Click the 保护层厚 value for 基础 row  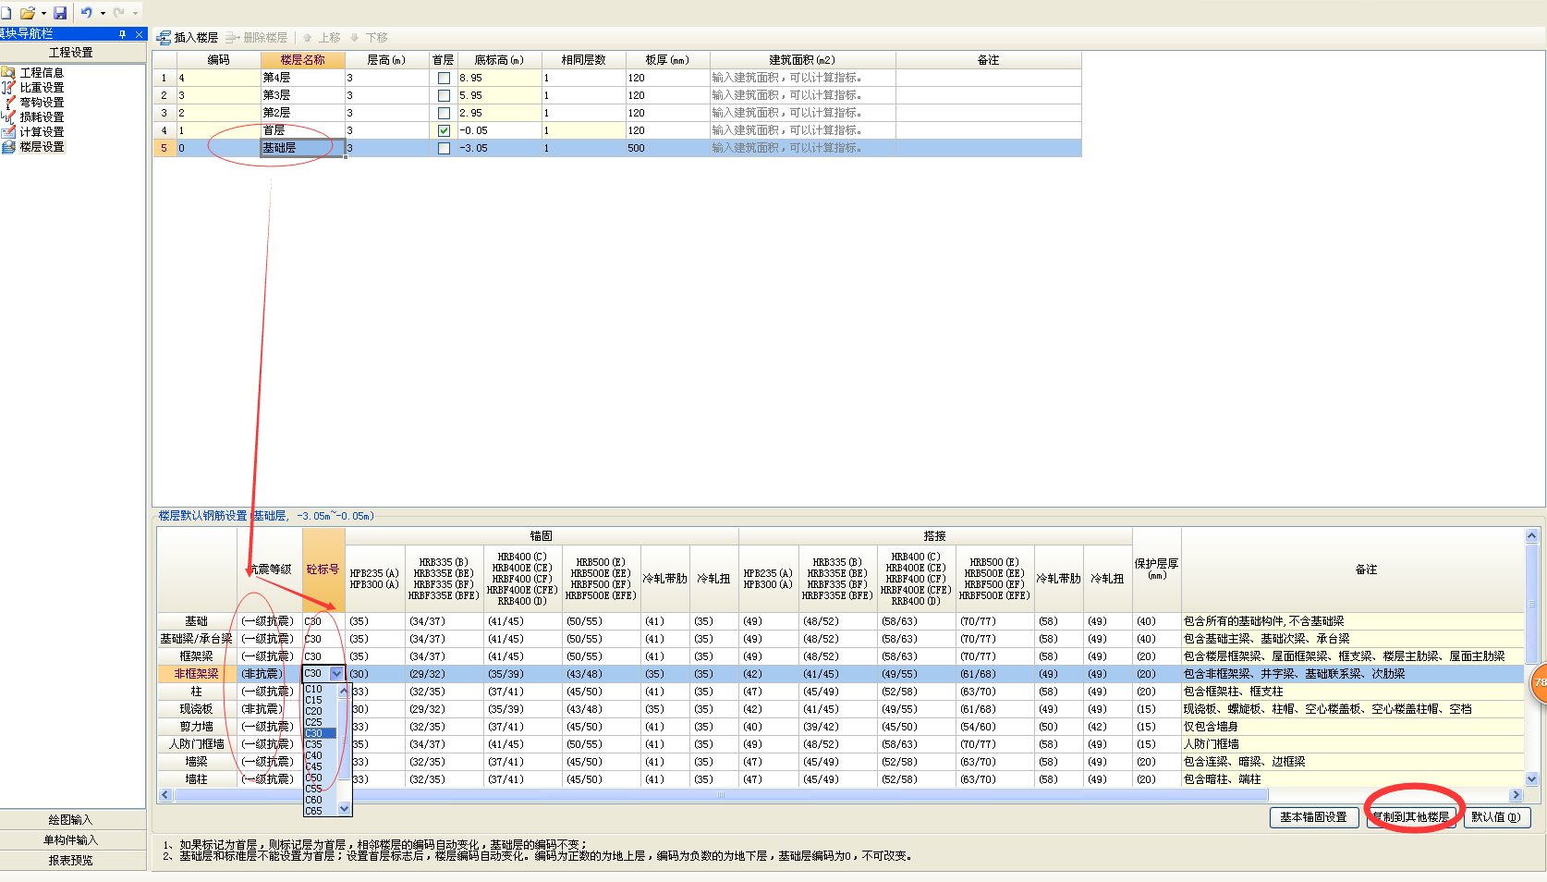pos(1157,621)
